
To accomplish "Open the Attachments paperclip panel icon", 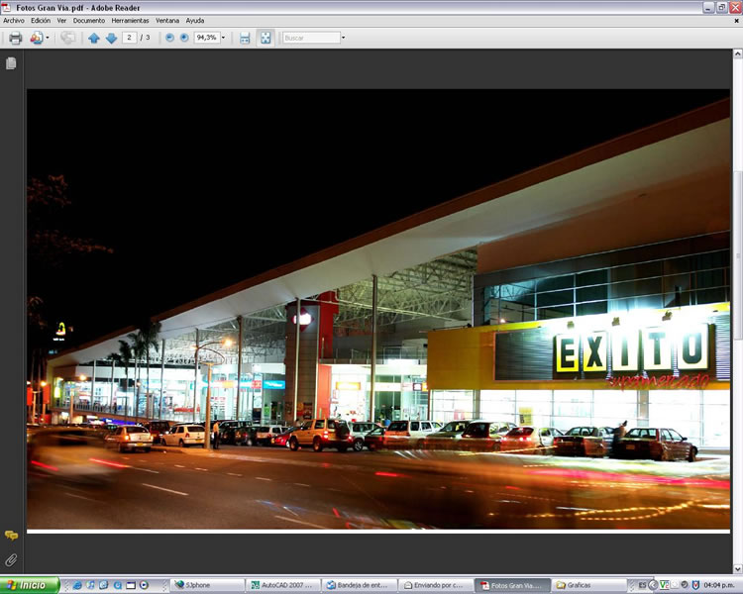I will click(11, 560).
